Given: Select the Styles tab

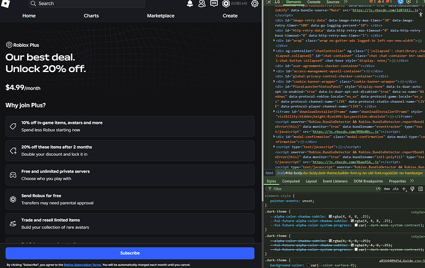Looking at the screenshot, I should point(271,181).
